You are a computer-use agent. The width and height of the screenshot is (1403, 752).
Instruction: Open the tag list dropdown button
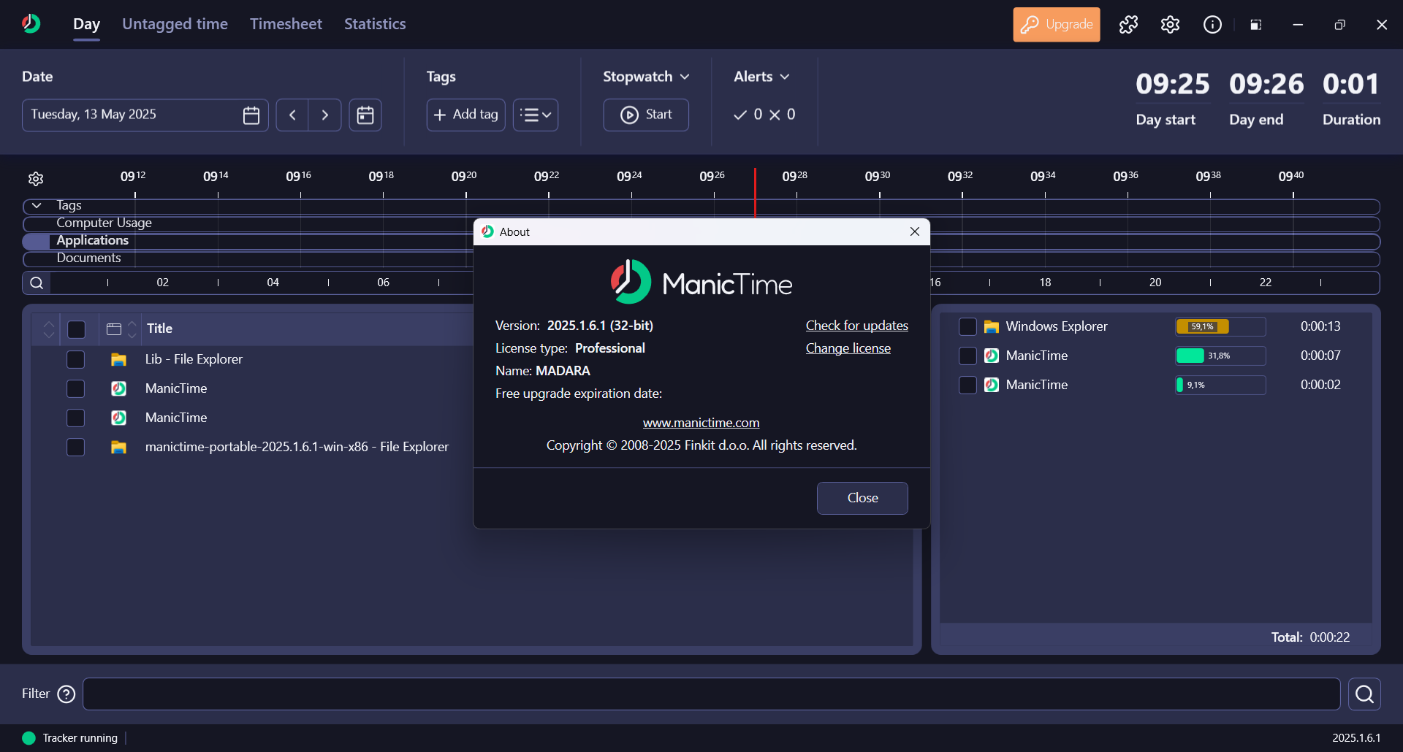[536, 115]
